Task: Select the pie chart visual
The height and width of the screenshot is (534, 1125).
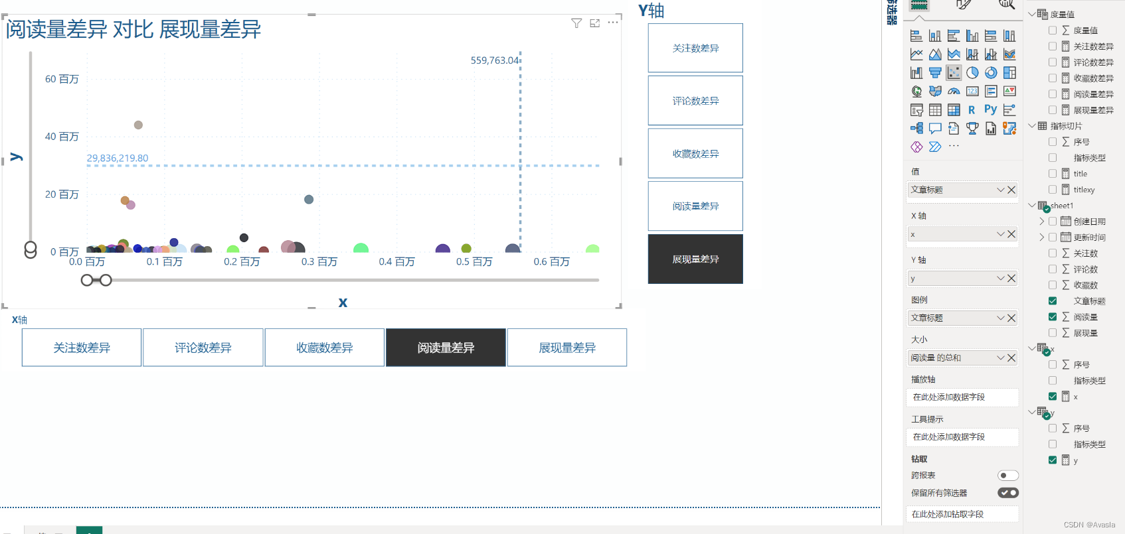Action: click(x=972, y=73)
